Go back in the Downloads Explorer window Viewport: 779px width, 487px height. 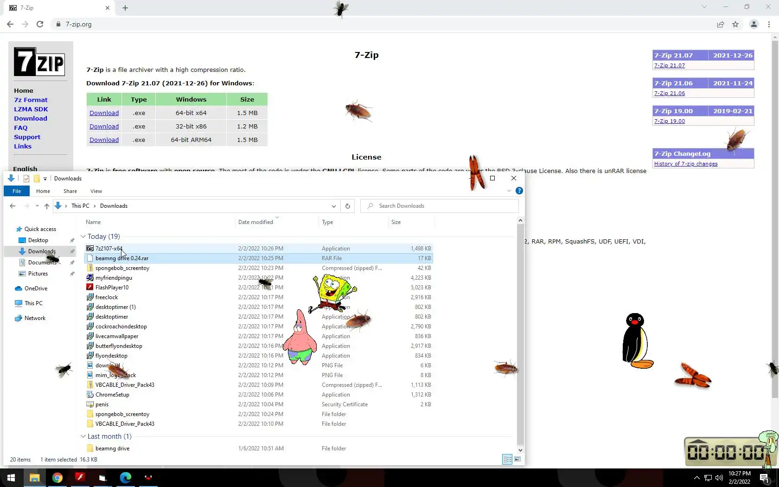point(13,206)
